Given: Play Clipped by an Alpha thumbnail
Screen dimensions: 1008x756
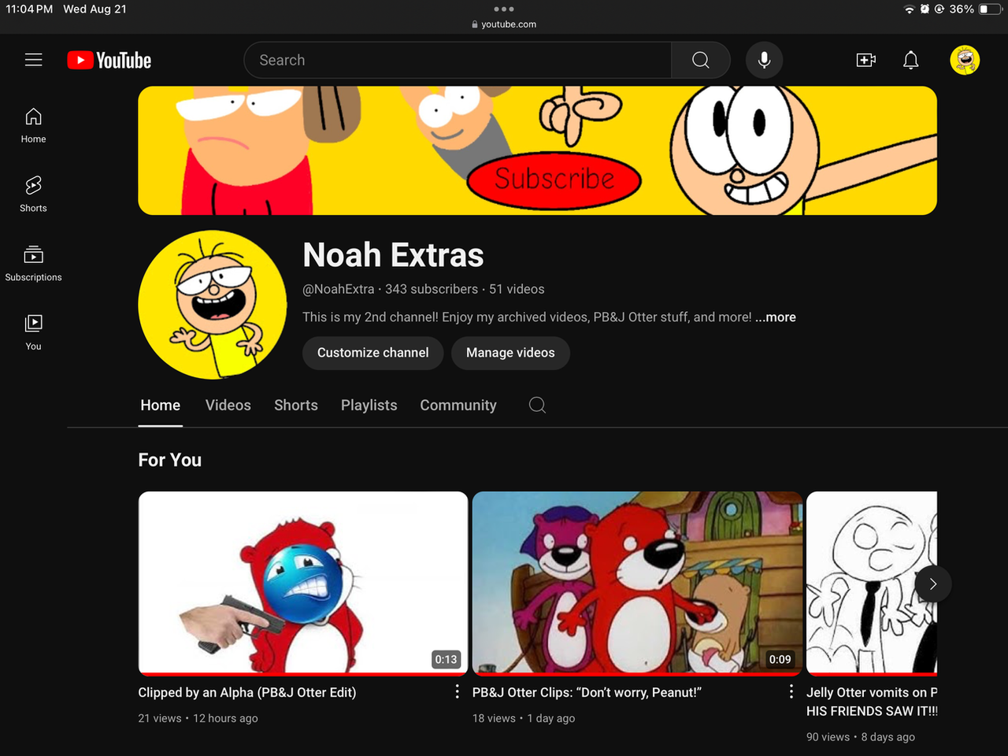Looking at the screenshot, I should click(x=303, y=584).
